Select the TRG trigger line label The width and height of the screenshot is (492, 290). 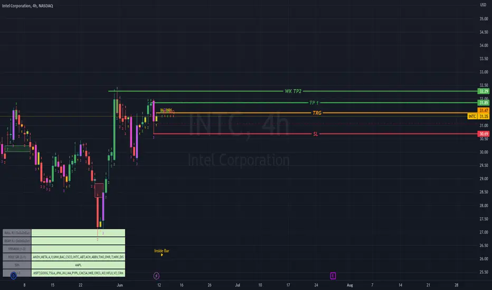[317, 113]
